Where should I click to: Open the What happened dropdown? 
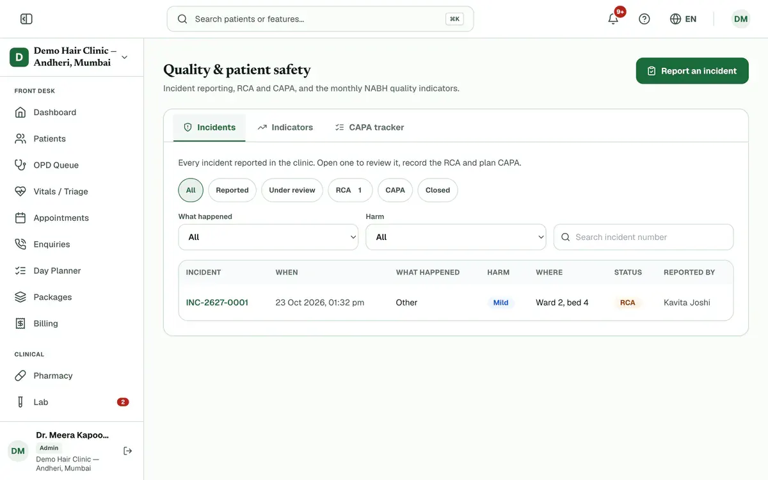tap(268, 237)
